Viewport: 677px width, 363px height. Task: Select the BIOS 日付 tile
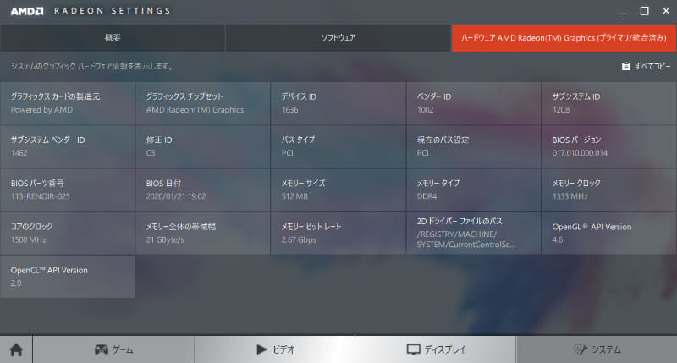point(202,190)
